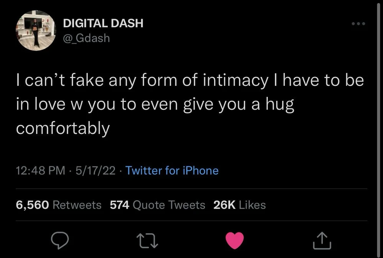Image resolution: width=383 pixels, height=258 pixels.
Task: Open the share upload icon
Action: (x=322, y=240)
